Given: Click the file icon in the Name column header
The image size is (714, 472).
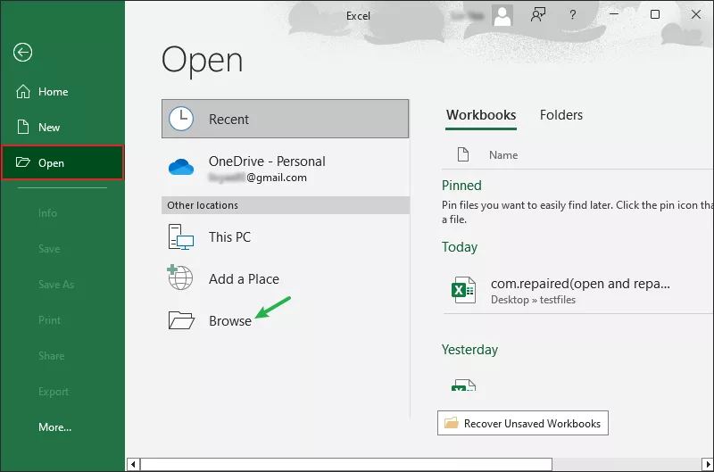Looking at the screenshot, I should pyautogui.click(x=463, y=154).
